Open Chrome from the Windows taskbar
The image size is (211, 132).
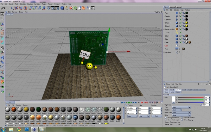pos(19,130)
